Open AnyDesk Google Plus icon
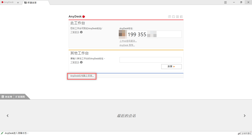 [x=177, y=17]
